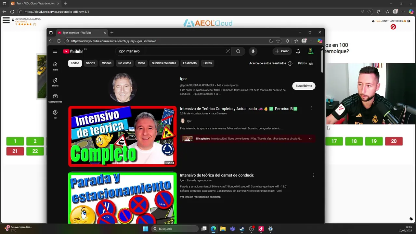Screen dimensions: 416x234
Task: Open Shorts in the YouTube sidebar
Action: coord(55,82)
